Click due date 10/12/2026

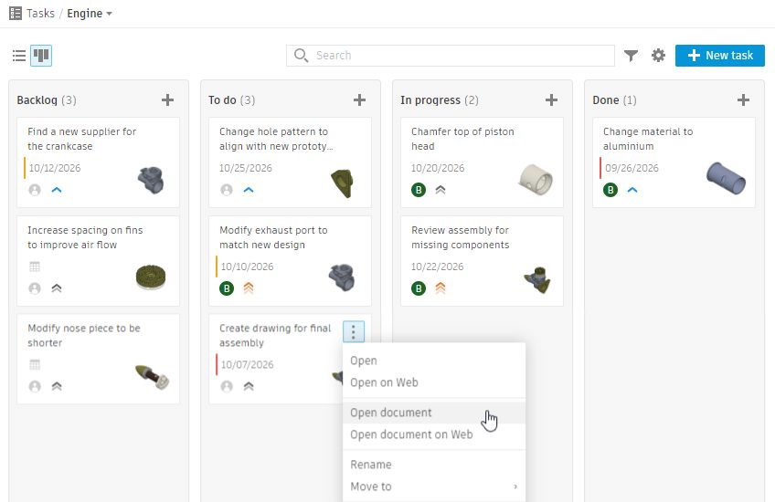[x=55, y=168]
